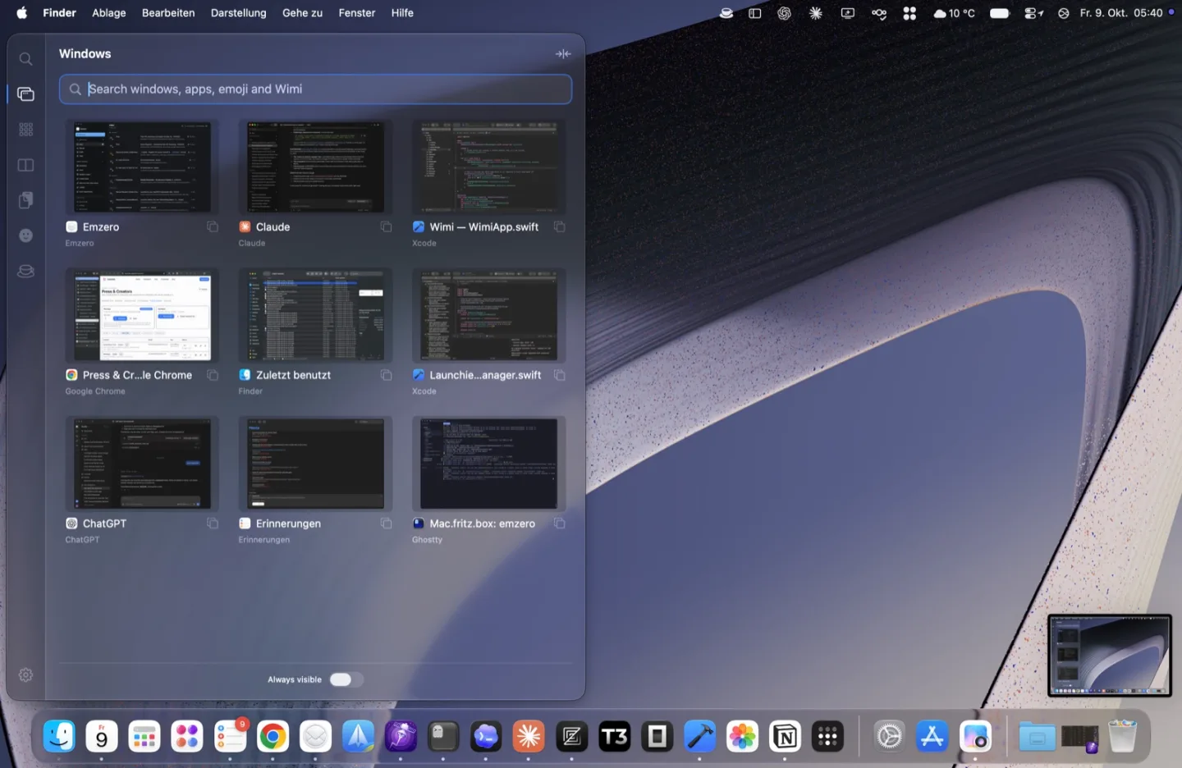
Task: Open Wimi settings gear in sidebar
Action: (25, 674)
